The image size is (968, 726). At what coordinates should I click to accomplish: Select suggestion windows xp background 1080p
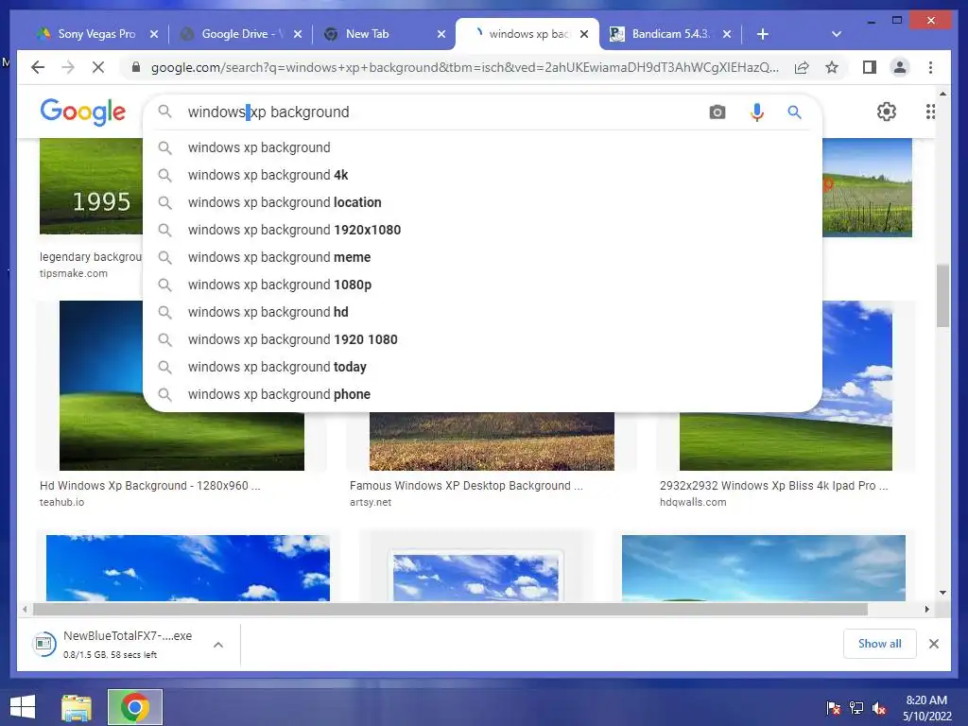(482, 285)
